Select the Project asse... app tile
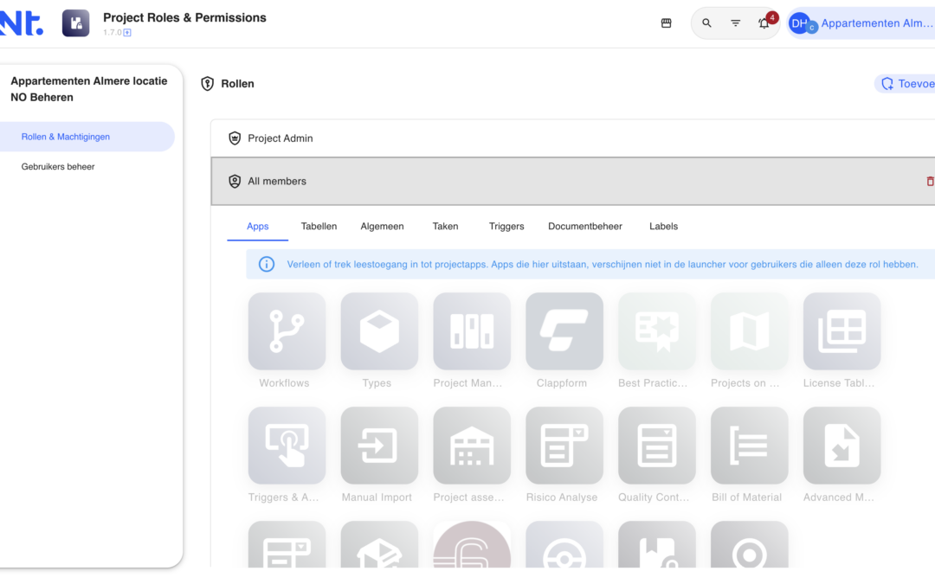The width and height of the screenshot is (935, 584). coord(472,446)
